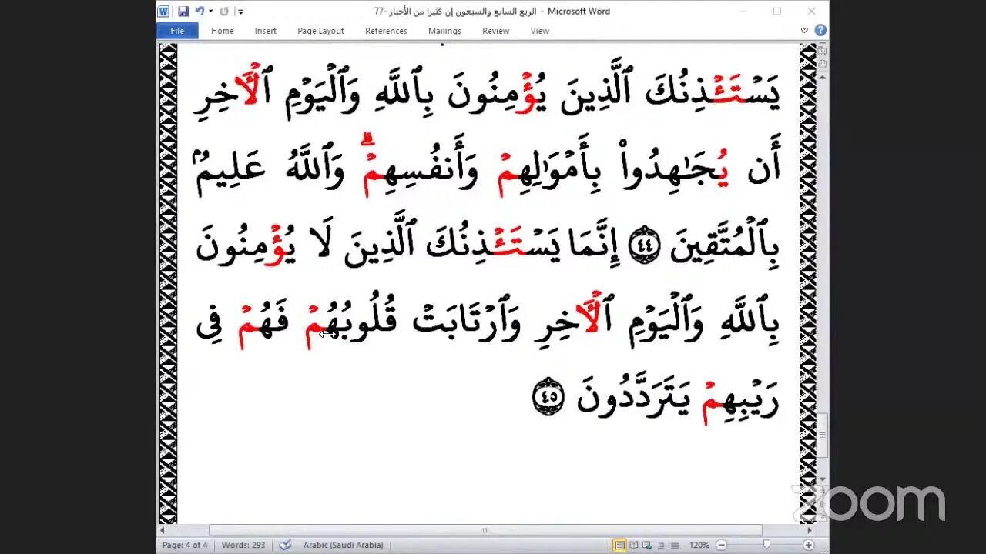The height and width of the screenshot is (554, 986).
Task: Open Customize Quick Access Toolbar dropdown
Action: click(x=240, y=12)
